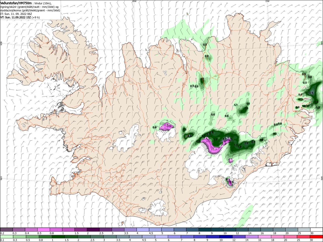The width and height of the screenshot is (323, 242).
Task: Click the Veðurstofan/HM750m map title
Action: coord(16,3)
